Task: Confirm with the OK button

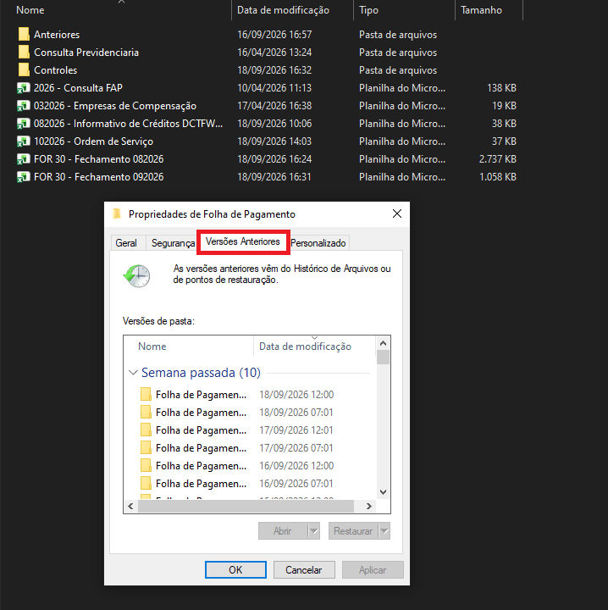Action: 235,570
